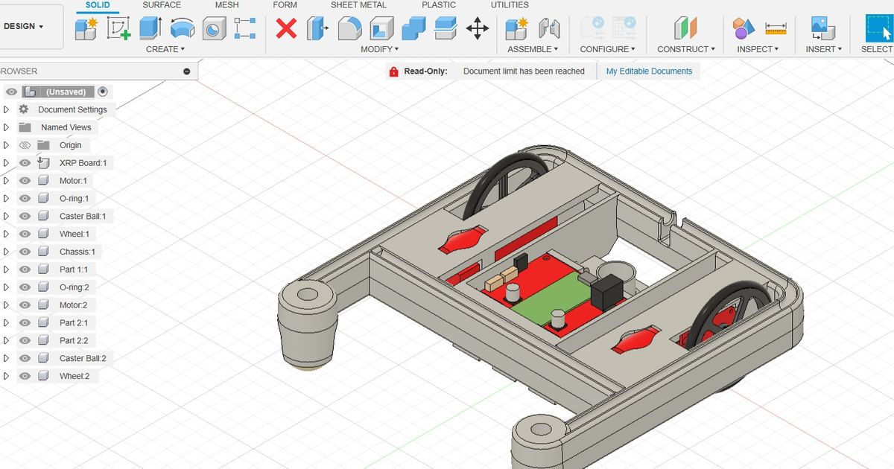Open the CREATE dropdown menu

pos(165,48)
